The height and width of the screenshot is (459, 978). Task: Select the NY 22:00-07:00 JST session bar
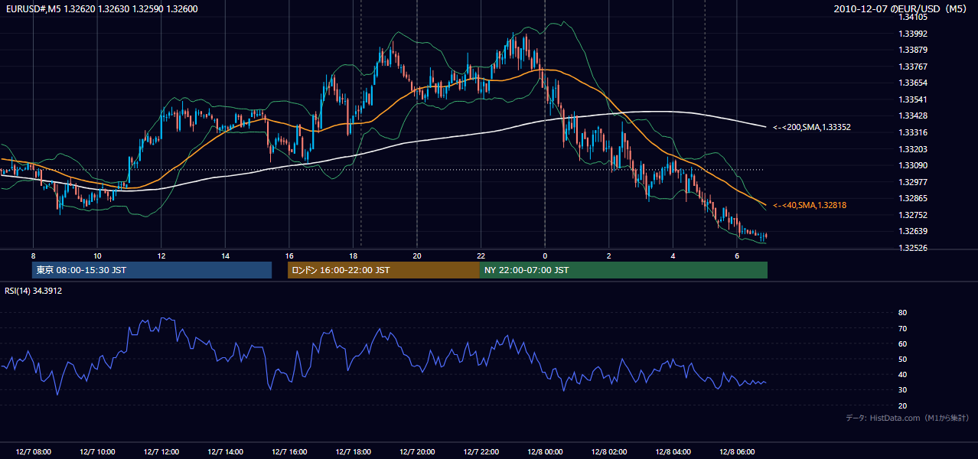pyautogui.click(x=623, y=270)
